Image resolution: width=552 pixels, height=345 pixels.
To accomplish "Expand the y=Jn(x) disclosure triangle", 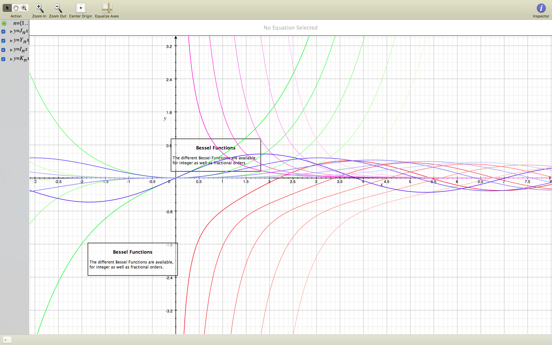I will coord(11,32).
